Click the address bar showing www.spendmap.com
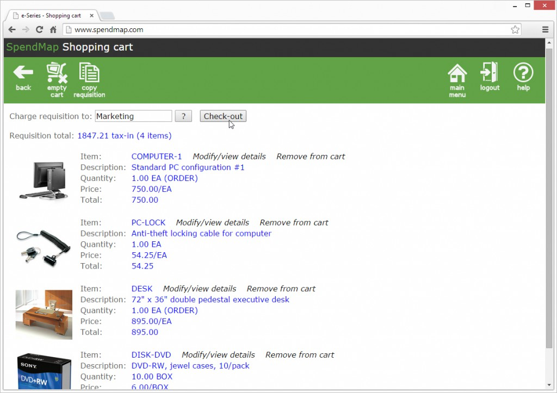This screenshot has width=557, height=393. pyautogui.click(x=292, y=29)
